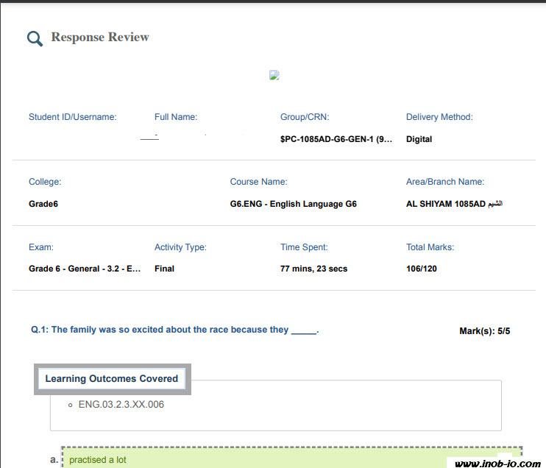546x468 pixels.
Task: Click the Response Review heading
Action: coord(100,38)
